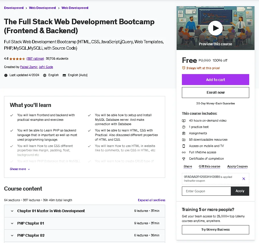Image resolution: width=259 pixels, height=243 pixels.
Task: Click checkmark beside use HTML in website item
Action: [89, 146]
